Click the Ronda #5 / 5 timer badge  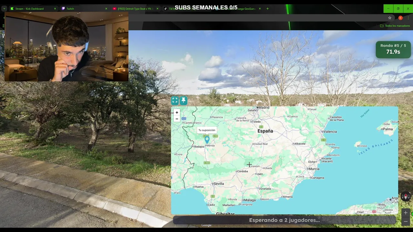[393, 49]
